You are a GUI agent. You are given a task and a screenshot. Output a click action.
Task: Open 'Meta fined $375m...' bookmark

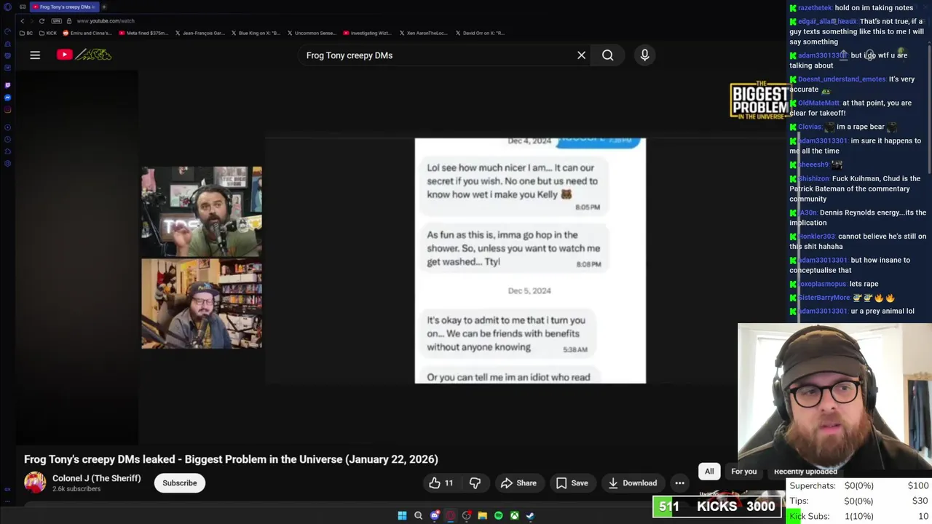coord(143,33)
